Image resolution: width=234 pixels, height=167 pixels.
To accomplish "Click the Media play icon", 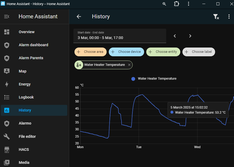I will pos(7,162).
